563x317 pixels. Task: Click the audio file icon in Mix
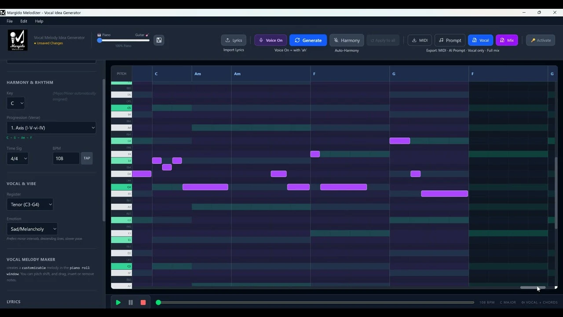tap(502, 40)
